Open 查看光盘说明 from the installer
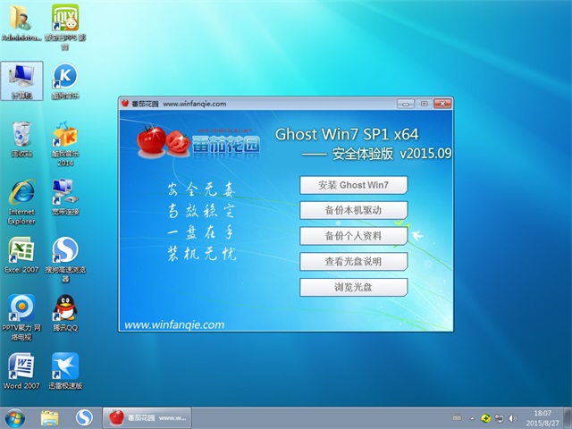 pos(353,262)
